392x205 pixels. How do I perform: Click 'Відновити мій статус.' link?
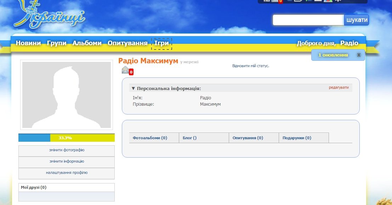pos(250,66)
